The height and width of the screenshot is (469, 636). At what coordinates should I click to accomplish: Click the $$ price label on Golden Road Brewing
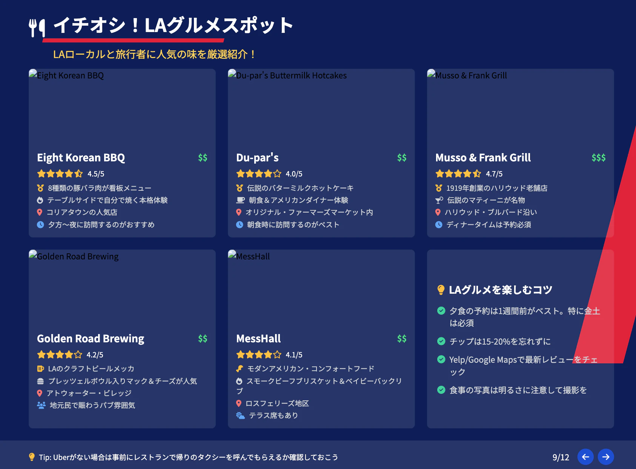[203, 339]
